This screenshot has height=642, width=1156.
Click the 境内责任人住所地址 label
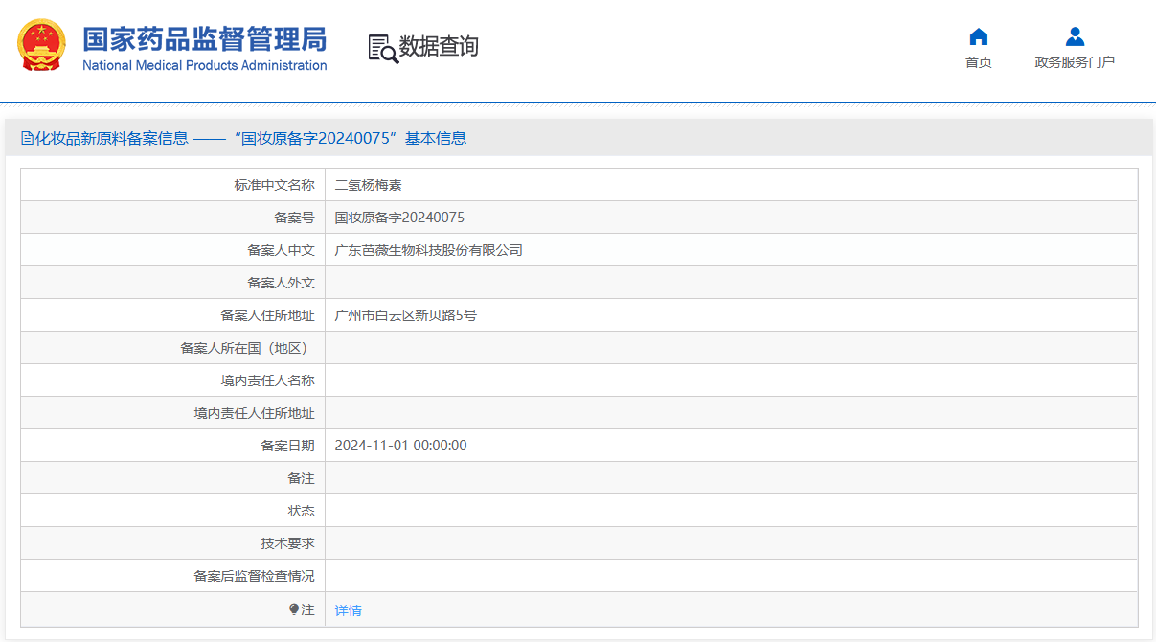(254, 413)
